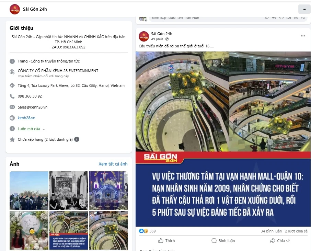Expand the Luôn mở cửa hours chevron
The width and height of the screenshot is (311, 251).
[x=44, y=129]
